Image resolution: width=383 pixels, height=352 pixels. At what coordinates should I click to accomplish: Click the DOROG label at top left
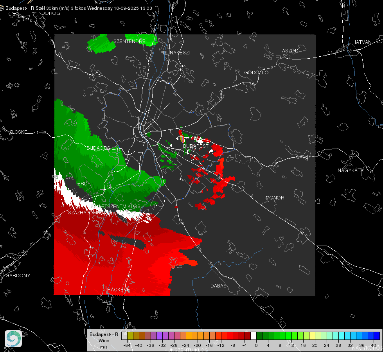[x=51, y=13]
